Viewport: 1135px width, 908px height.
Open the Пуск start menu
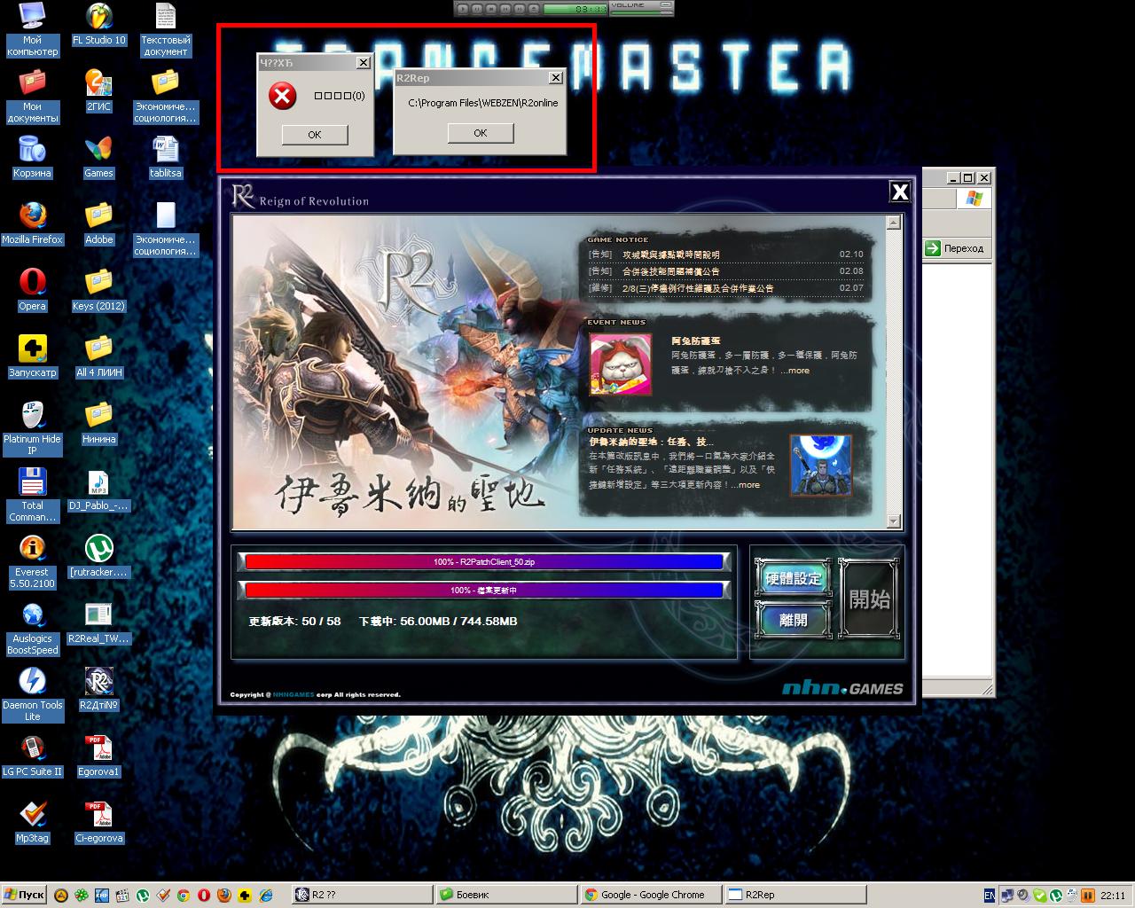(25, 896)
